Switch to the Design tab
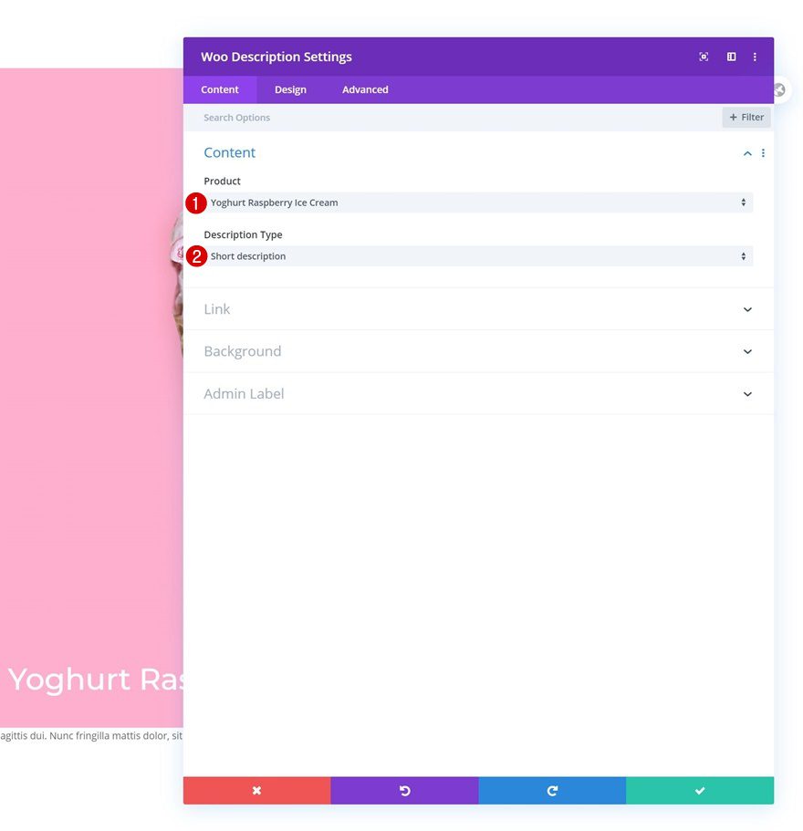 (x=290, y=89)
